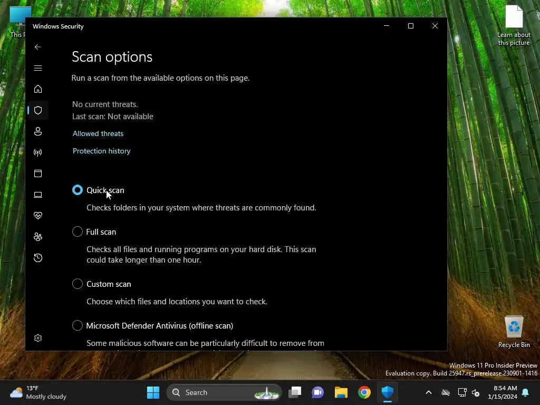Select Microsoft Defender Antivirus offline scan option
This screenshot has width=540, height=405.
click(x=78, y=325)
